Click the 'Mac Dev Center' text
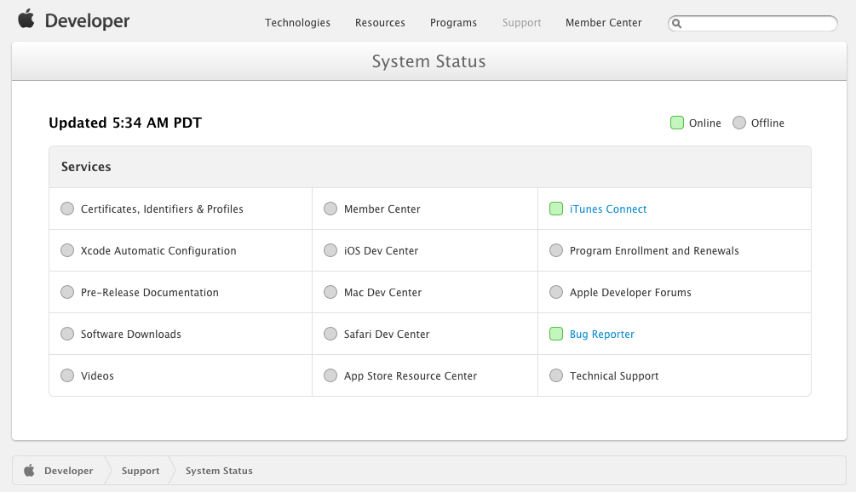 (382, 292)
